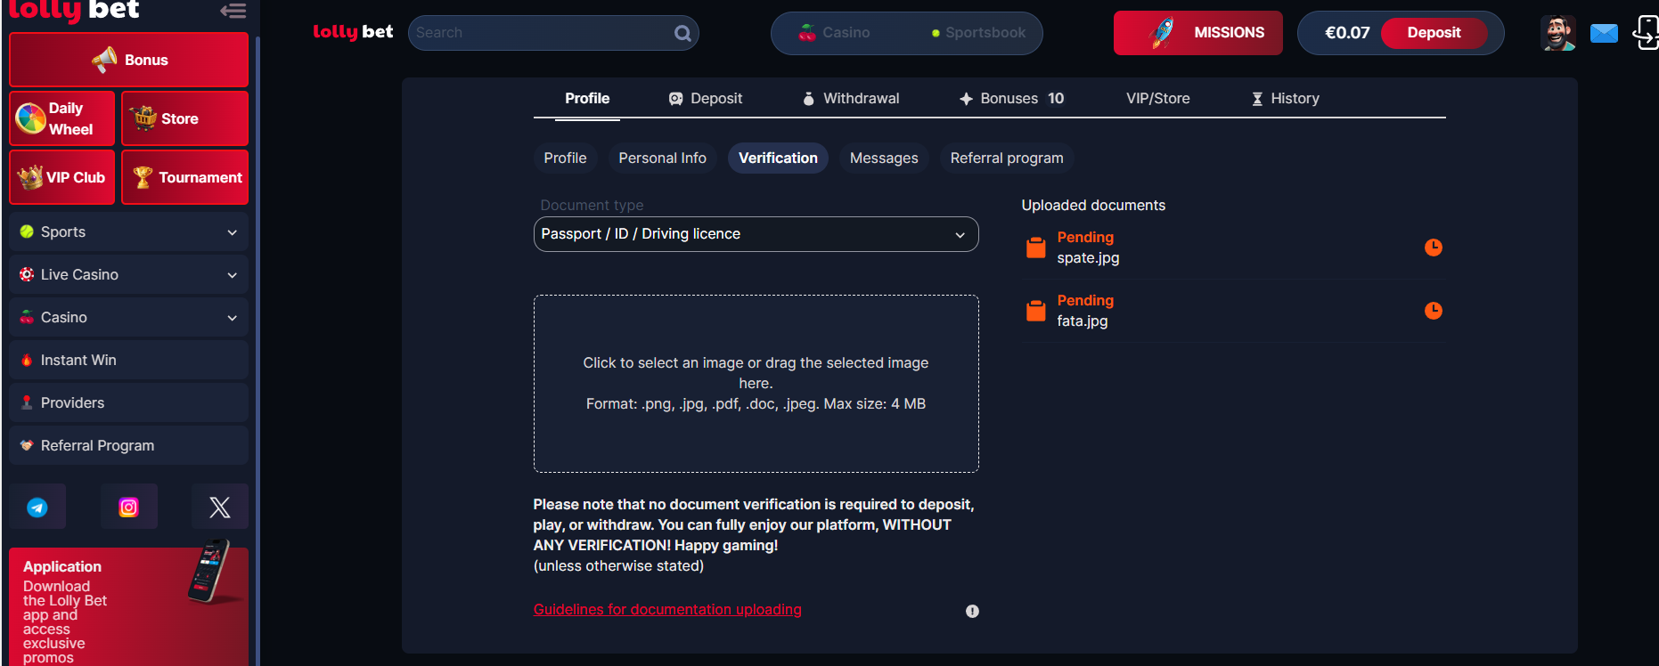Click the Telegram social icon
Image resolution: width=1659 pixels, height=666 pixels.
tap(37, 508)
